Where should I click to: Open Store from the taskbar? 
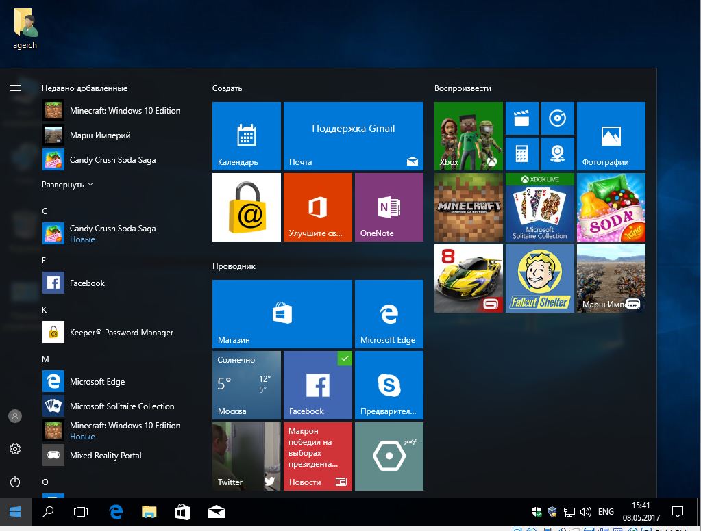182,512
